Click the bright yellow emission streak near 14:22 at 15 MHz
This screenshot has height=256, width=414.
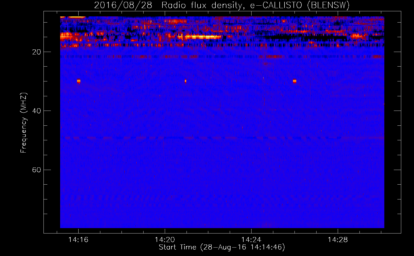pos(203,37)
